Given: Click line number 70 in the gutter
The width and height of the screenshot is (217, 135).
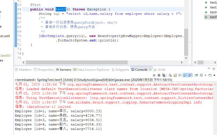Looking at the screenshot, I should tap(19, 36).
